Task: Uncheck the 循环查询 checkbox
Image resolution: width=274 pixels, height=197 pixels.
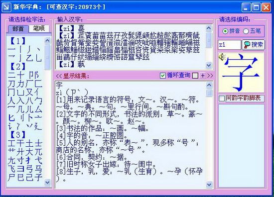Action: tap(163, 76)
